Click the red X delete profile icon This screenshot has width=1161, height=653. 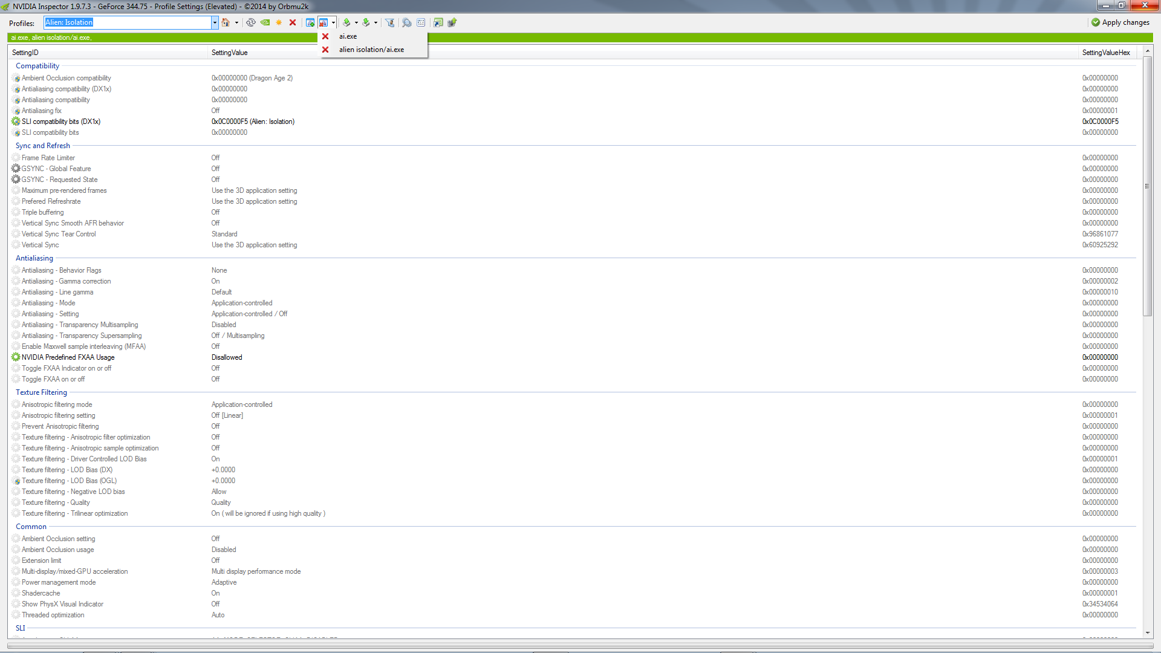point(293,22)
